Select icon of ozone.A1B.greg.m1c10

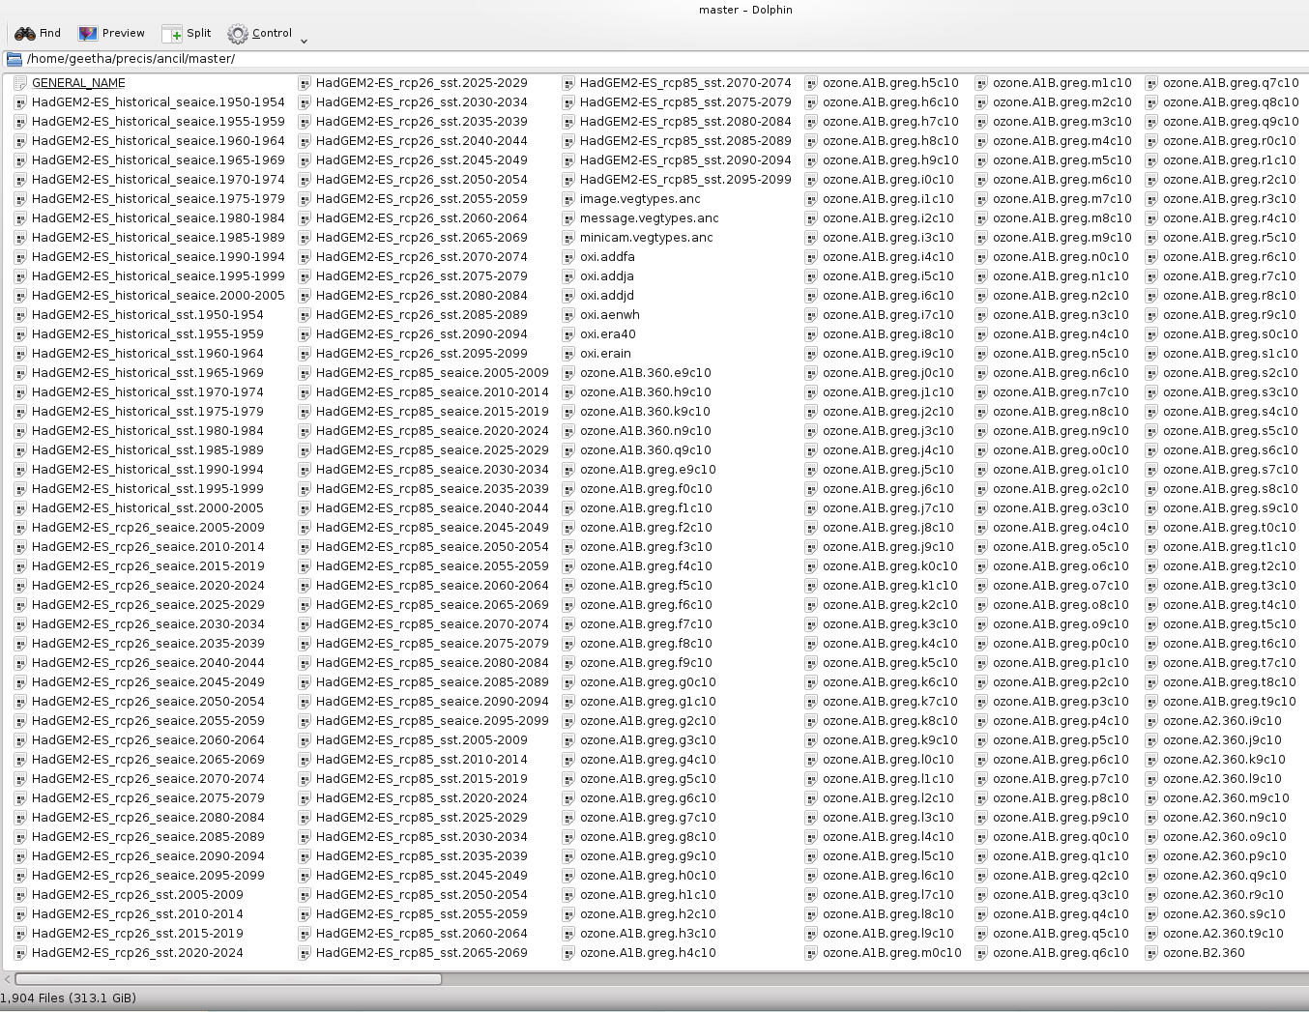click(x=981, y=83)
